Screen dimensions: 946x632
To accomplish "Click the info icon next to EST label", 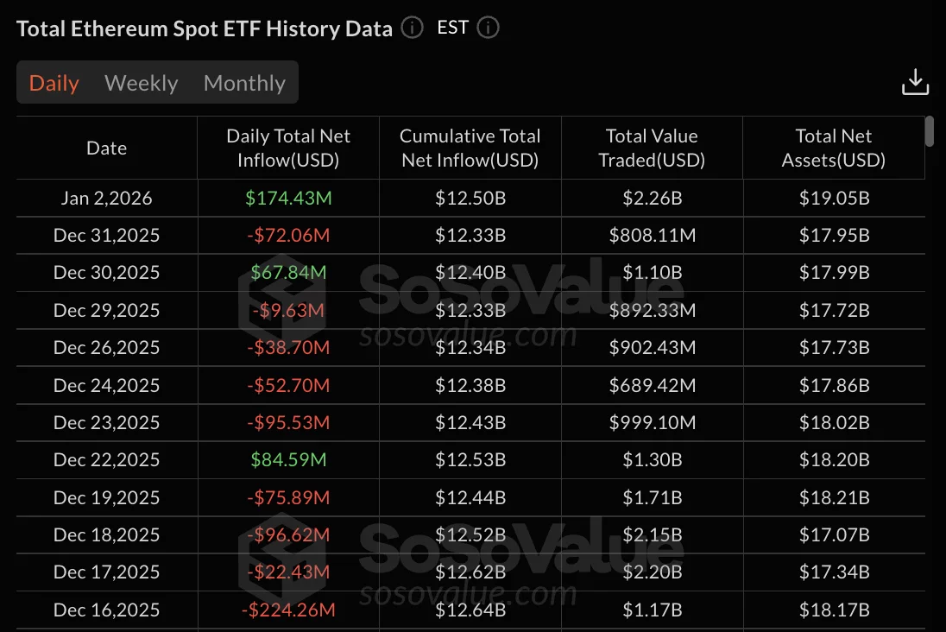I will [488, 28].
